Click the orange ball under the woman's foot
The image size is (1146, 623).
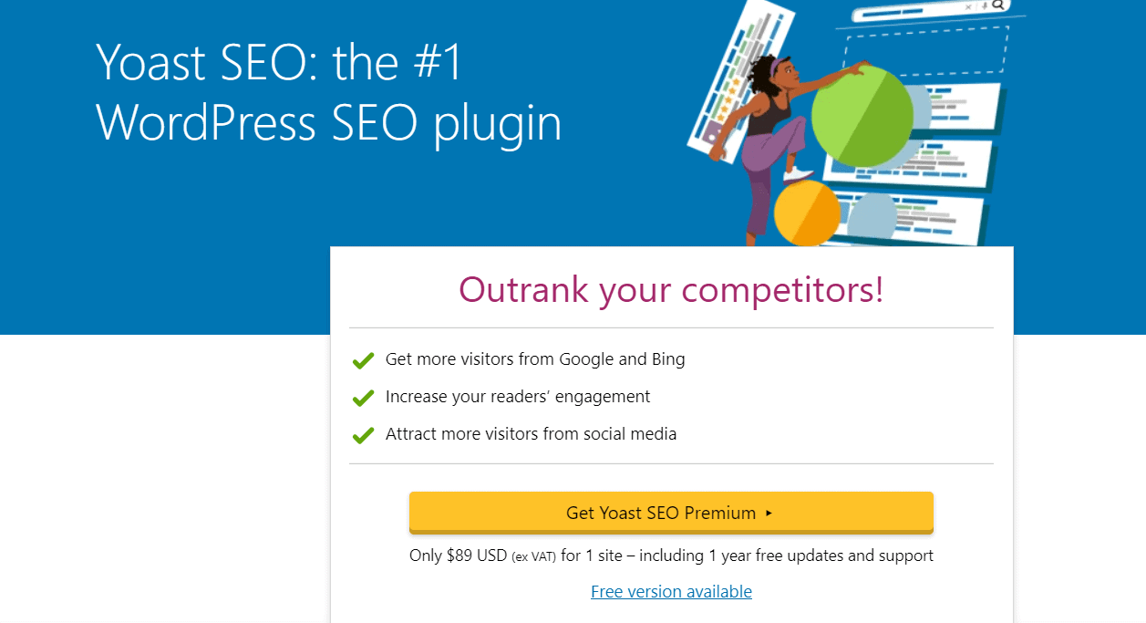coord(806,213)
